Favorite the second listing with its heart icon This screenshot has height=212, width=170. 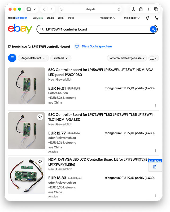point(40,117)
